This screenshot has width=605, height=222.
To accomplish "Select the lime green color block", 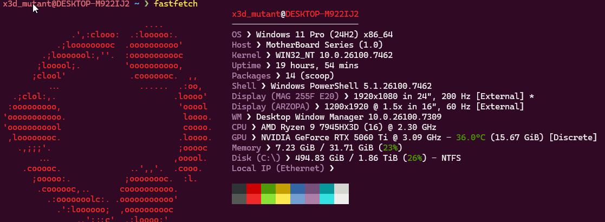I will point(269,199).
